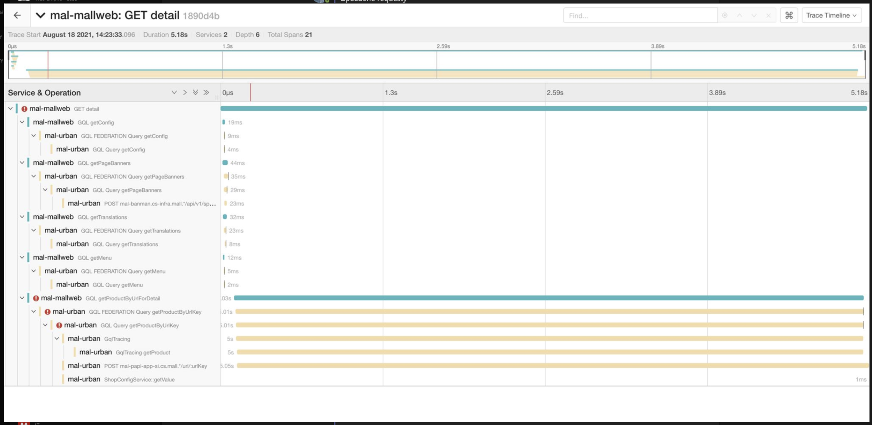Viewport: 872px width, 425px height.
Task: Go to next search result arrow
Action: (x=754, y=15)
